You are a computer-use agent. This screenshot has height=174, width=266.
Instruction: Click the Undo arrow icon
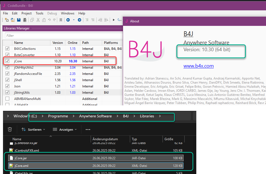(49, 20)
